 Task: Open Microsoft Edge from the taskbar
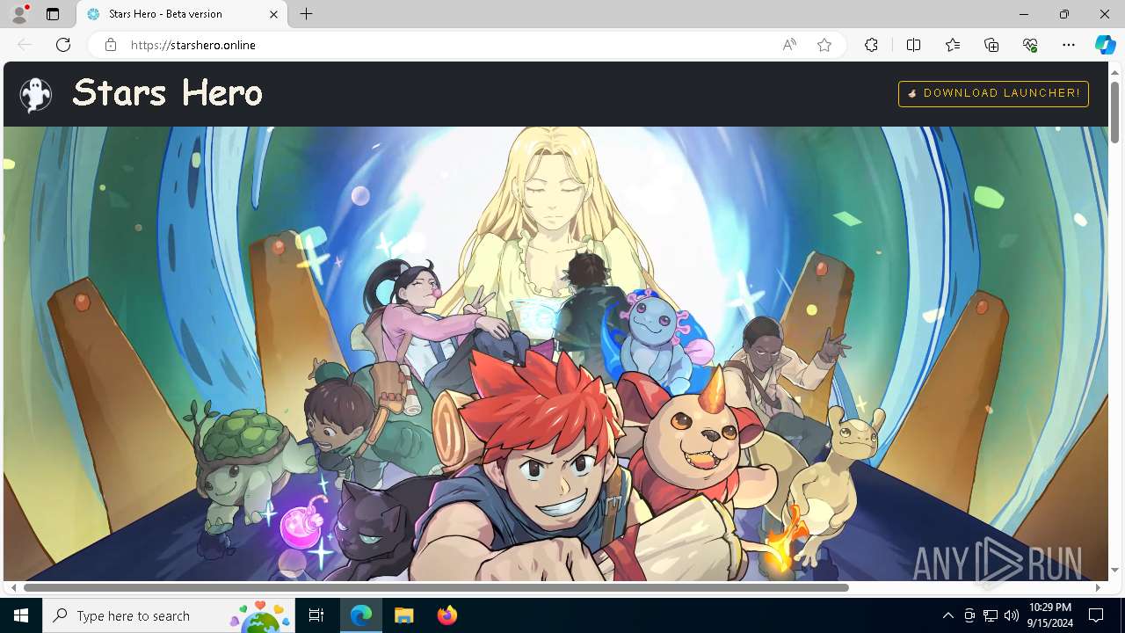click(361, 615)
